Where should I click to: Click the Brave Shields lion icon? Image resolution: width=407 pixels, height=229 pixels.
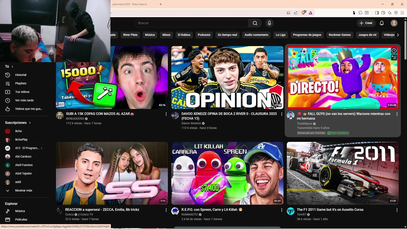coord(304,13)
